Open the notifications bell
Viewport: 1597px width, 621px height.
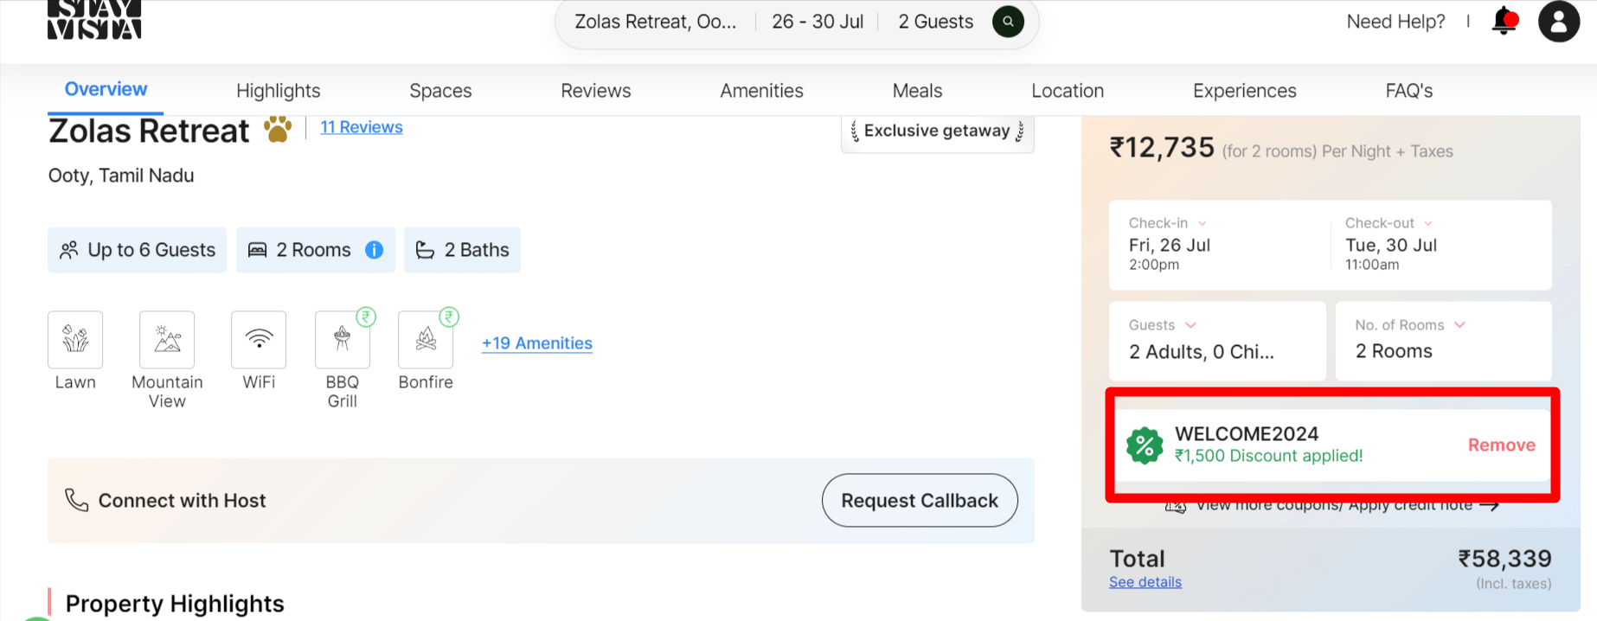tap(1504, 22)
